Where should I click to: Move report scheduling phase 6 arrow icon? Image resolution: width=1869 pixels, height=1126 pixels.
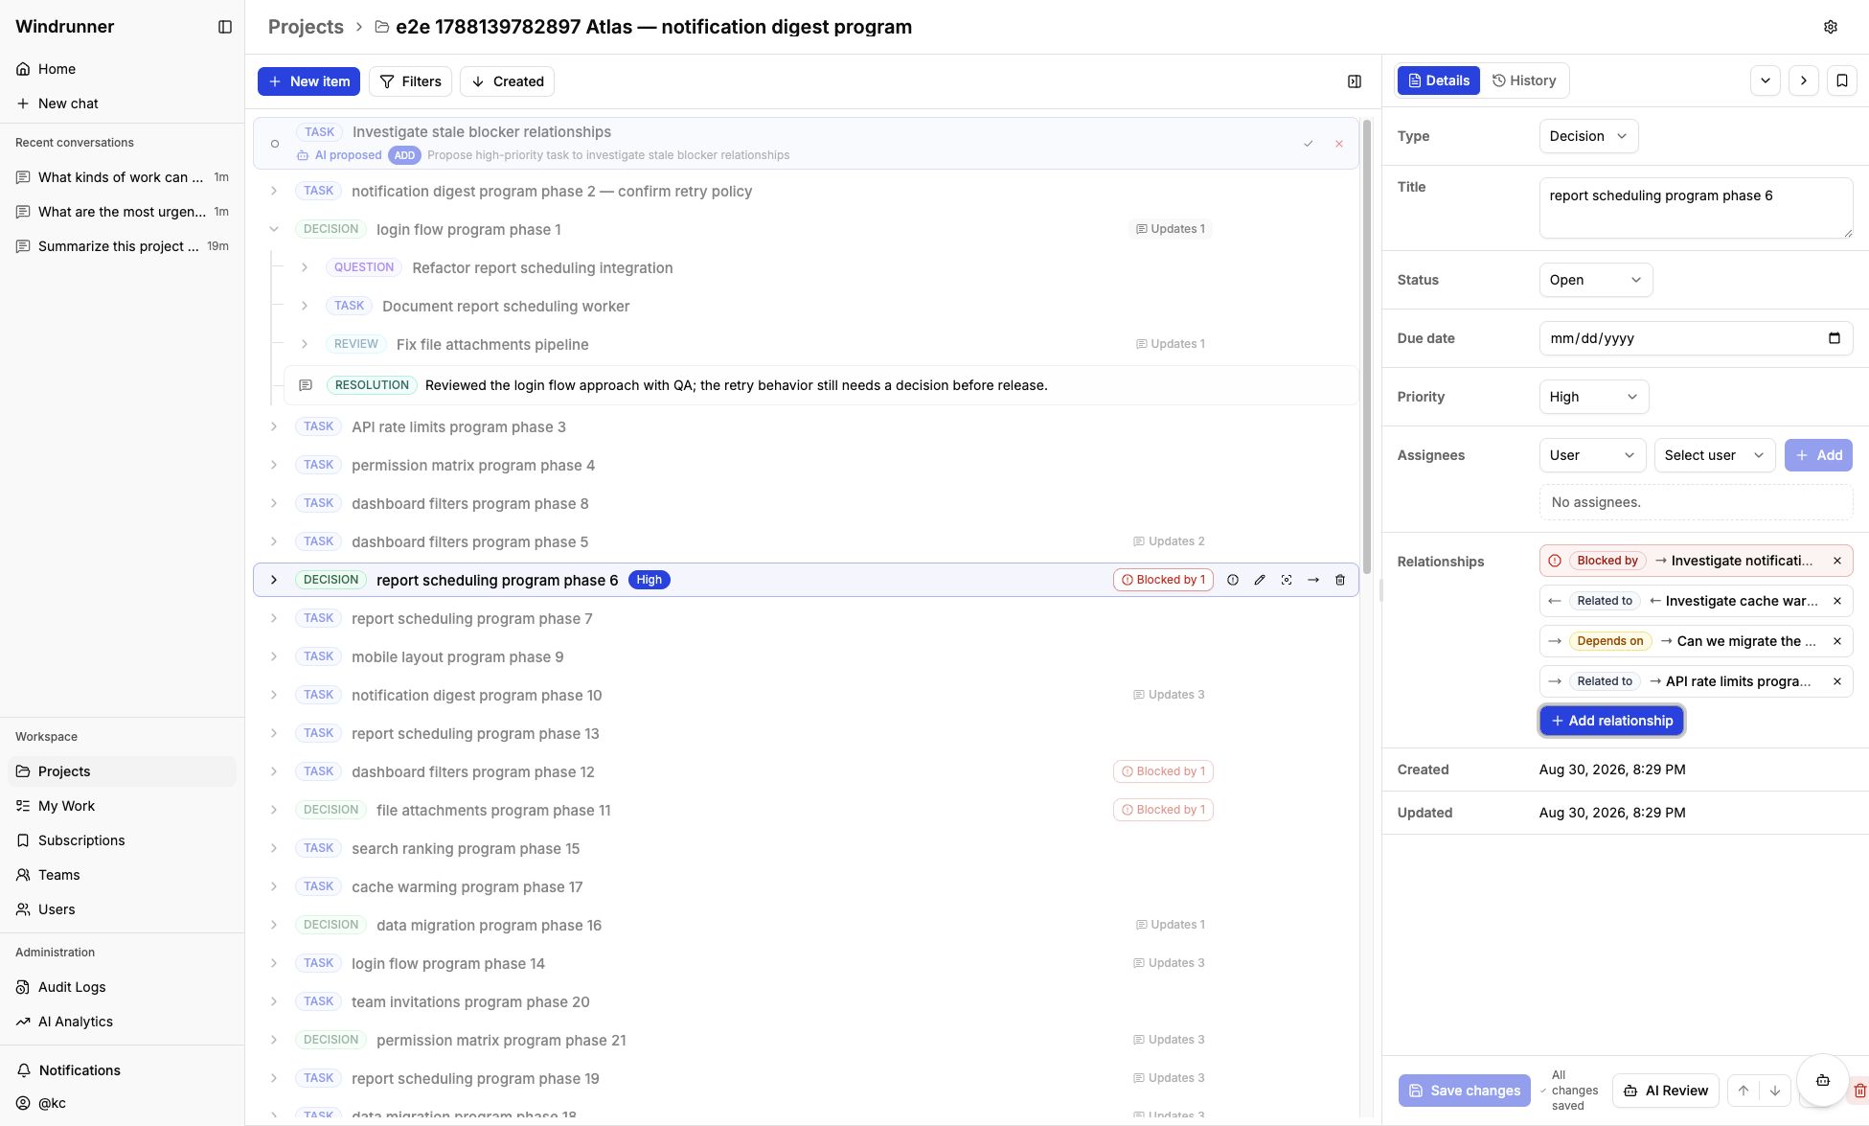1313,580
